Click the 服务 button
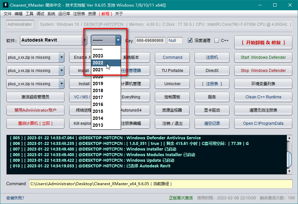The image size is (298, 204). coord(212,97)
